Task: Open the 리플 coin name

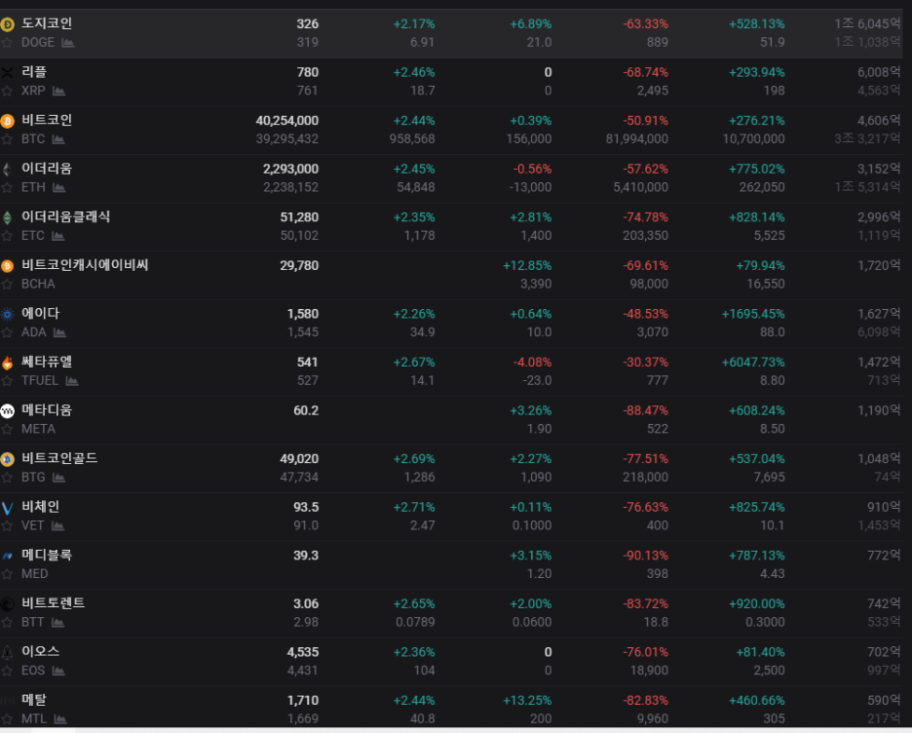Action: tap(34, 71)
